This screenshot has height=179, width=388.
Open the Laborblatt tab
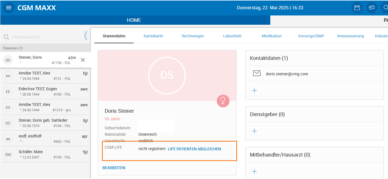[x=232, y=36]
